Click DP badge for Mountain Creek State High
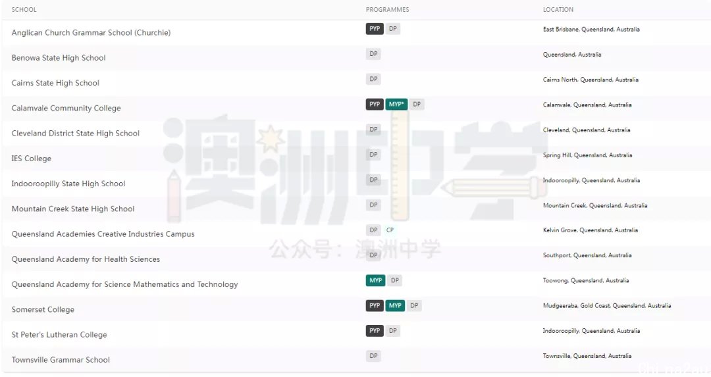Screen dimensions: 711x377 point(373,205)
